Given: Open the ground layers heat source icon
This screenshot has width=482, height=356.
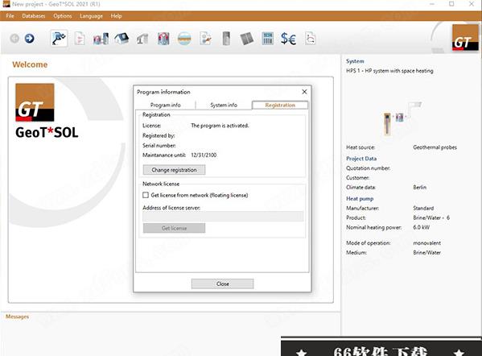Looking at the screenshot, I should (184, 39).
